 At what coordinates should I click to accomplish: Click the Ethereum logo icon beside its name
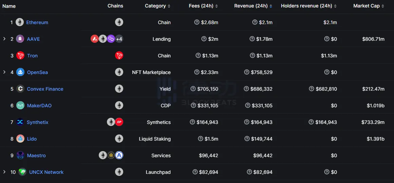20,22
